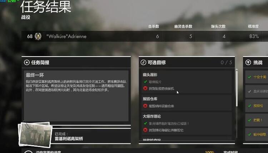Viewport: 268px width, 153px height.
Task: Select the "Walküre"Adrienne player row
Action: coord(145,36)
